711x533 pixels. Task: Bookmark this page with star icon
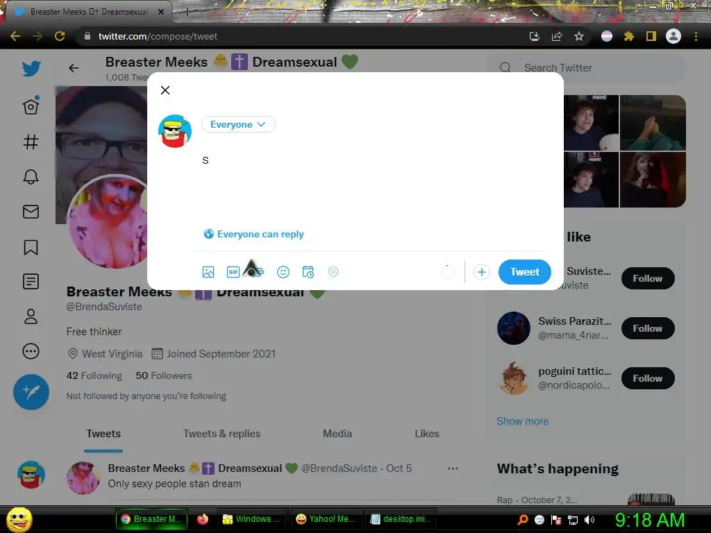[x=579, y=36]
